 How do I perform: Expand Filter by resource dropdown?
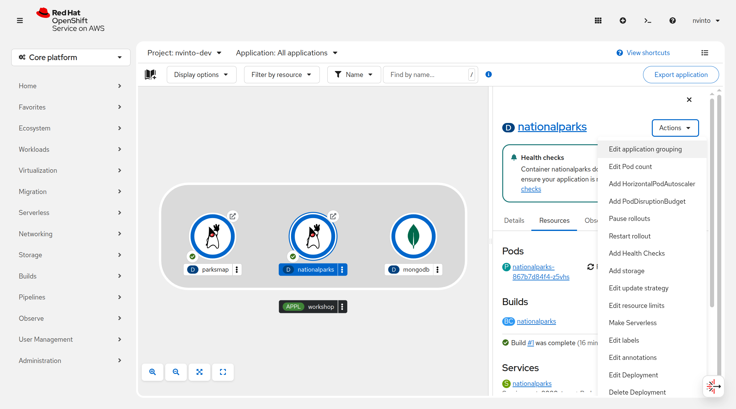point(282,75)
